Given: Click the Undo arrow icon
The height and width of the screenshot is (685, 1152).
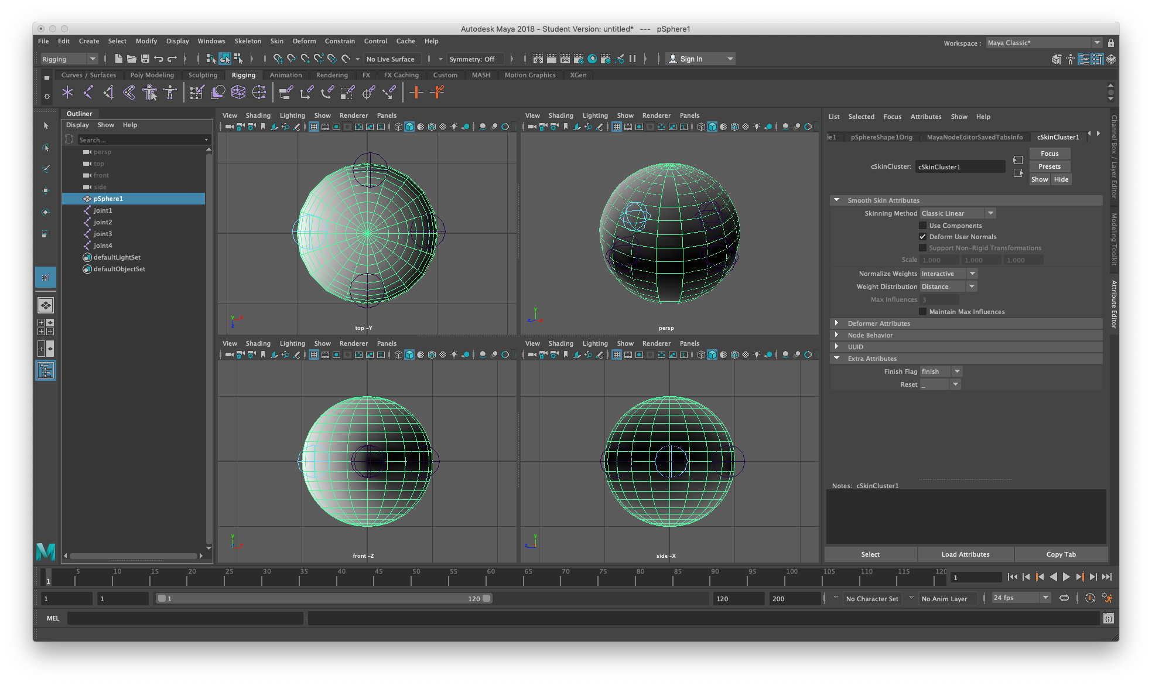Looking at the screenshot, I should coord(159,59).
